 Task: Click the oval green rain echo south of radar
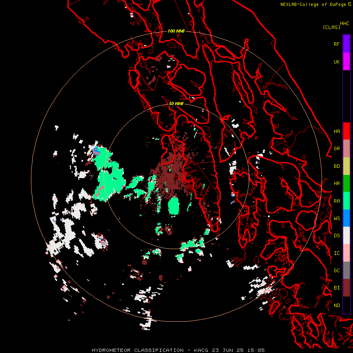pyautogui.click(x=174, y=206)
